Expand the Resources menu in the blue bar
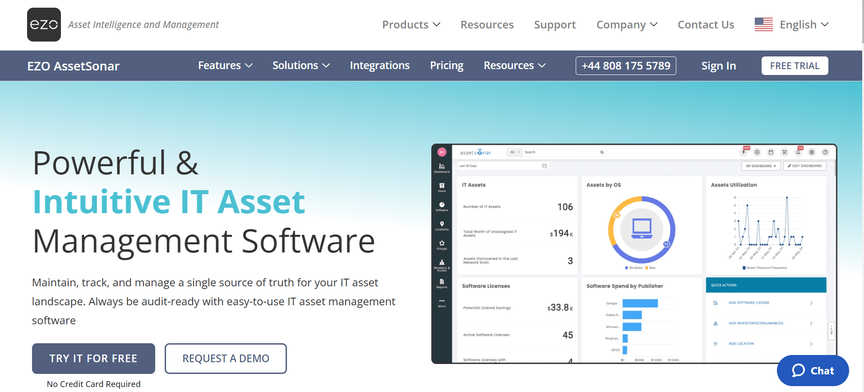 pyautogui.click(x=515, y=65)
